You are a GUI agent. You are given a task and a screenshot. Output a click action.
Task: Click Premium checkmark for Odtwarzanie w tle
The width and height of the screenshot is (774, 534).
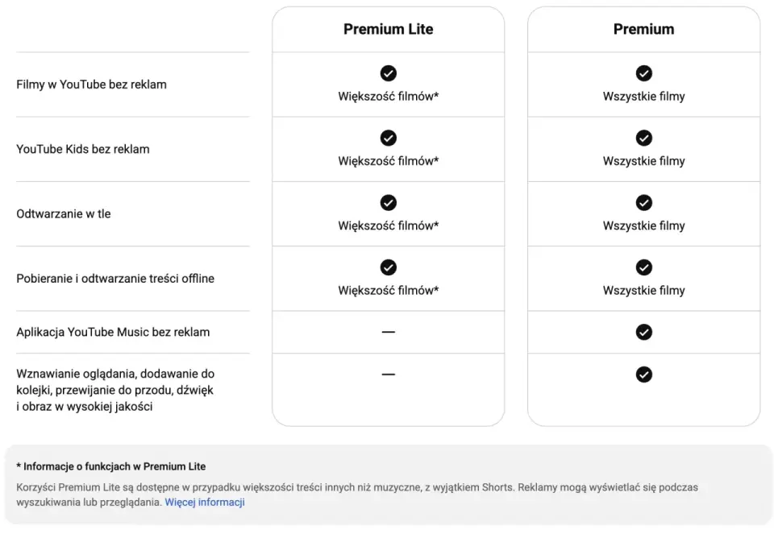pyautogui.click(x=643, y=203)
